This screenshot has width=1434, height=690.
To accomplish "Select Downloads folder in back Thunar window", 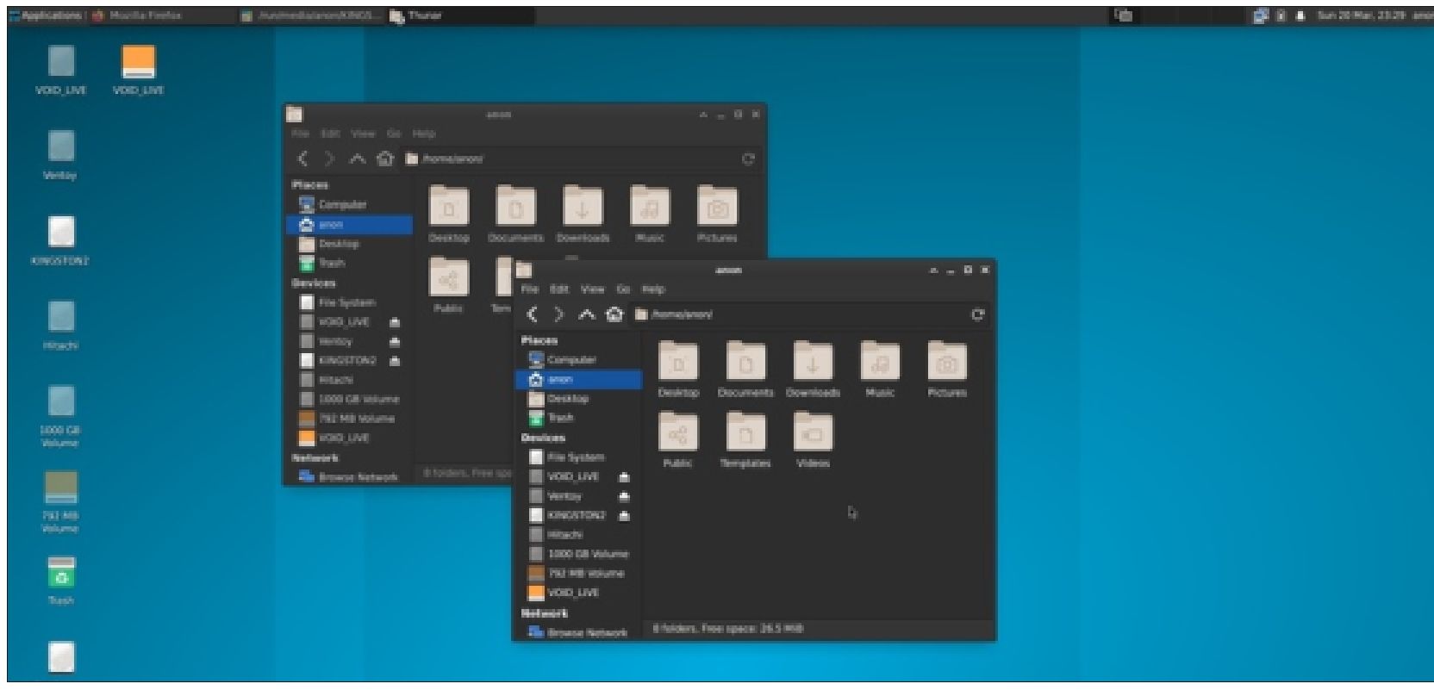I will point(583,214).
